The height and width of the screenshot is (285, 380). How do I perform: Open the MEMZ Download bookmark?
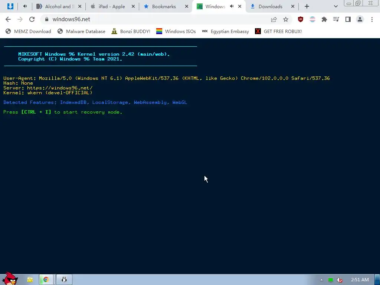click(x=28, y=31)
